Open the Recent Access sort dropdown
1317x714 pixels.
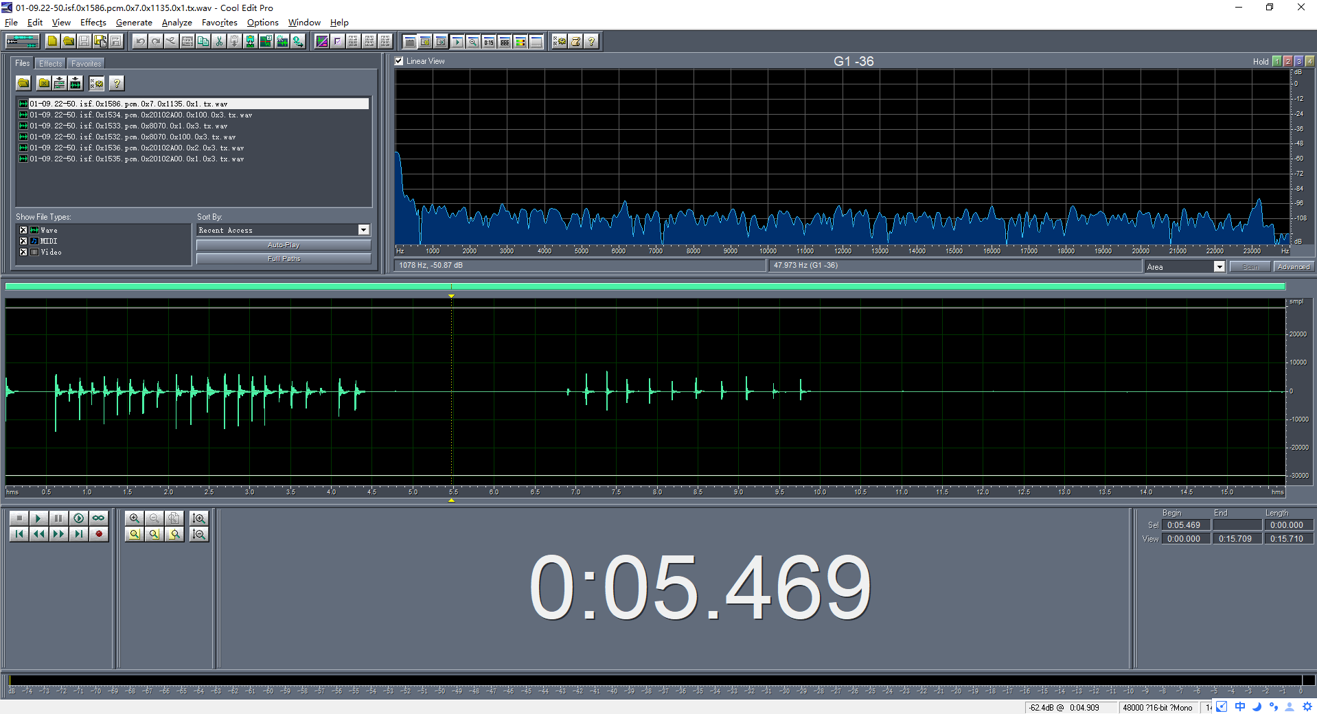[x=363, y=229]
